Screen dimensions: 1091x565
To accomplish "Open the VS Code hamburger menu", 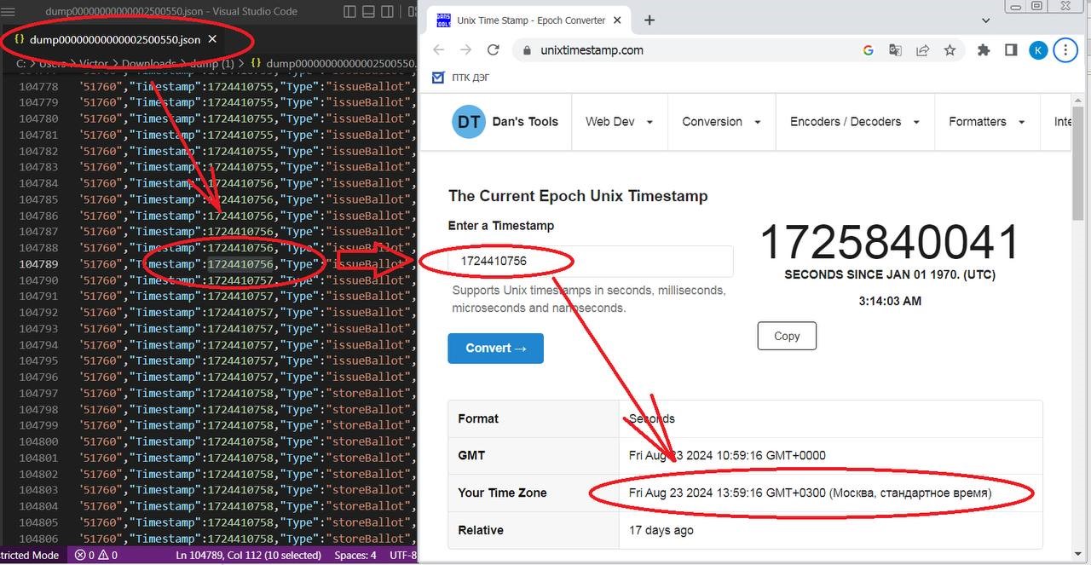I will click(9, 12).
